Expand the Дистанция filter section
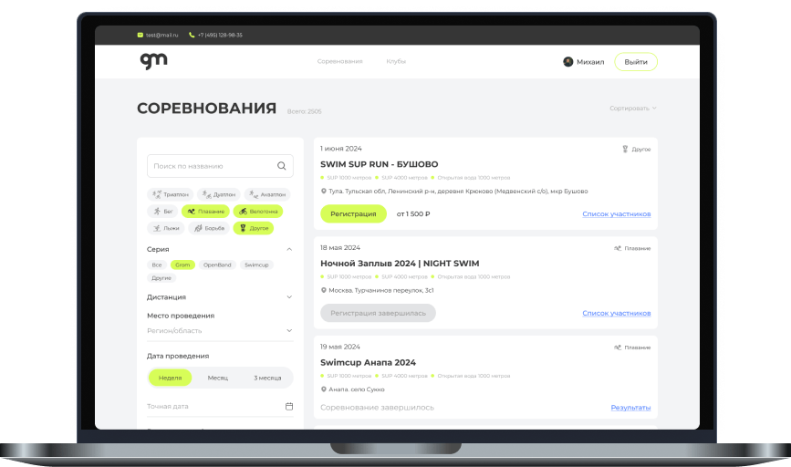The height and width of the screenshot is (467, 791). coord(288,296)
